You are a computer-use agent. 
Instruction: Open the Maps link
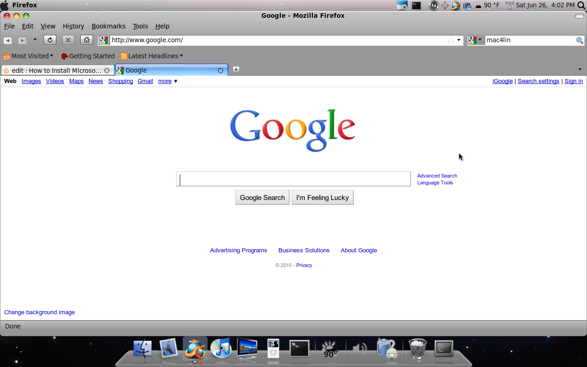pos(77,81)
